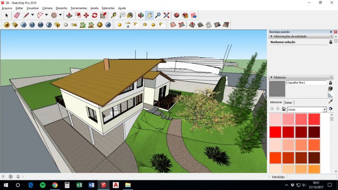Go to materials home library
338x190 pixels.
pos(284,109)
